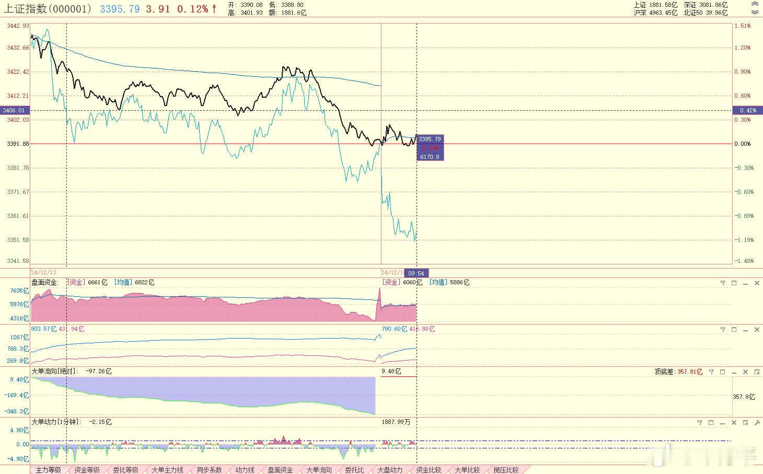This screenshot has height=474, width=763.
Task: Pop out the 大单流向 panel
Action: pyautogui.click(x=757, y=372)
